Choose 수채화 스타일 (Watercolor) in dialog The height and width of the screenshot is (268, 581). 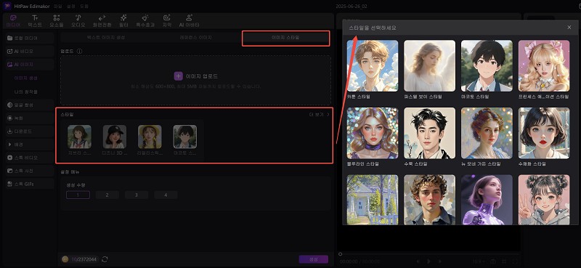(x=544, y=133)
